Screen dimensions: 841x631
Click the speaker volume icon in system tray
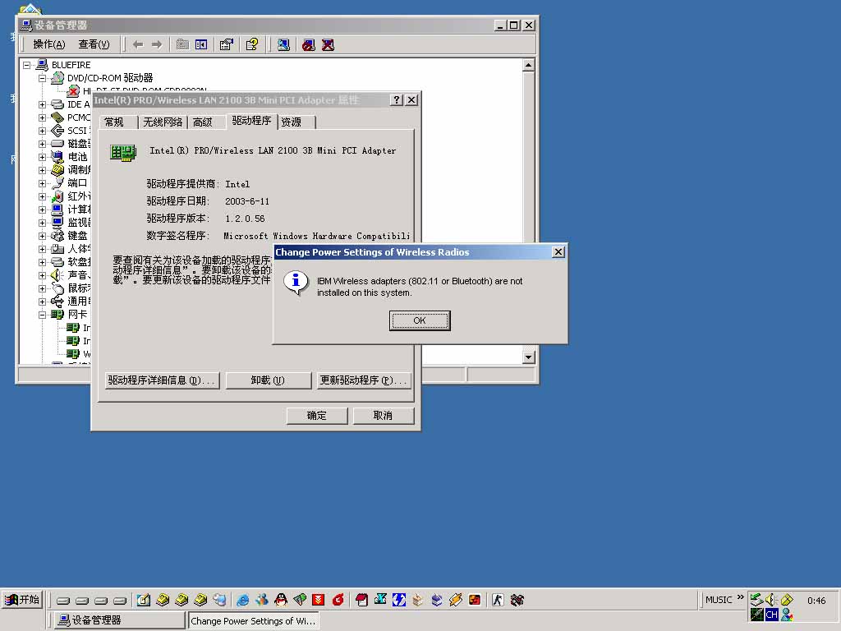point(771,599)
